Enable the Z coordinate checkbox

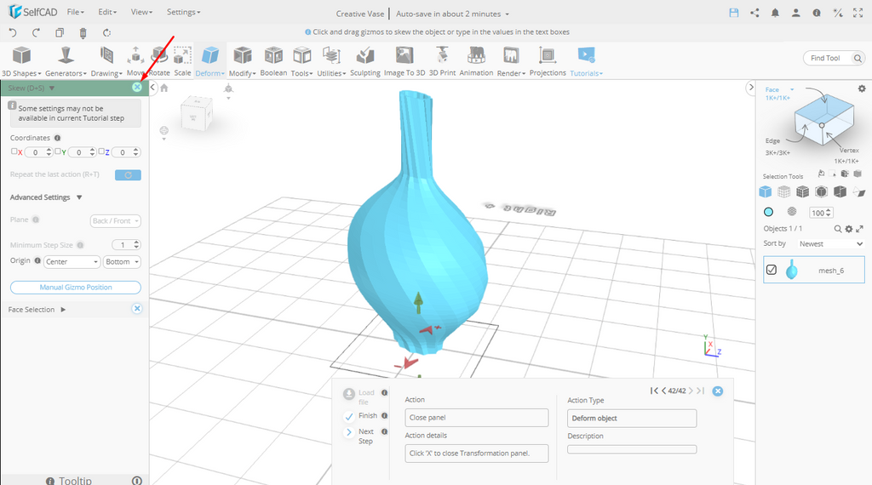pyautogui.click(x=102, y=151)
